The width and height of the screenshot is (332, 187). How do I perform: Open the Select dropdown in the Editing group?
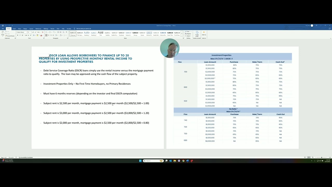tap(189, 36)
